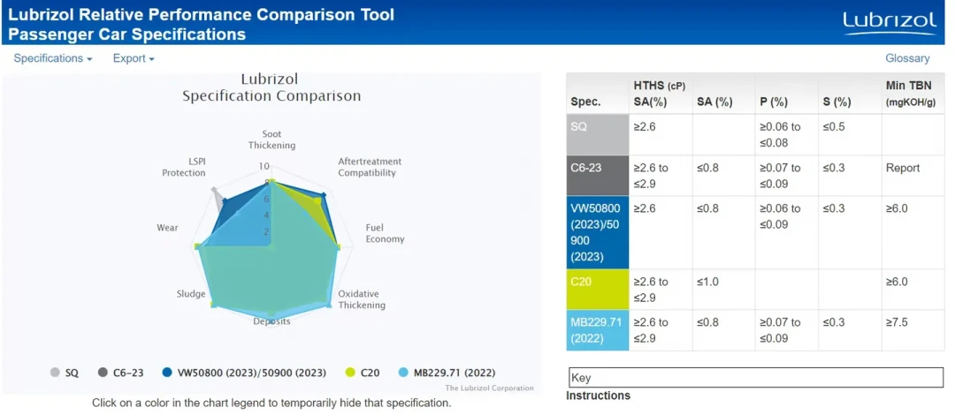Click the Instructions heading
Viewport: 955px width, 415px height.
click(x=598, y=396)
